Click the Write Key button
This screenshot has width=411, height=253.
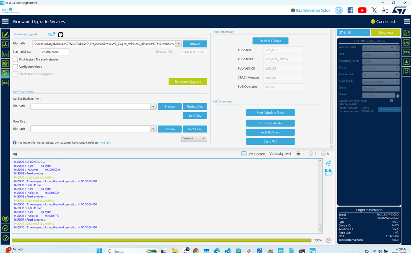coord(195,129)
